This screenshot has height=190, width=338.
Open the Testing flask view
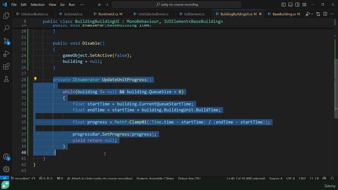coord(6,79)
